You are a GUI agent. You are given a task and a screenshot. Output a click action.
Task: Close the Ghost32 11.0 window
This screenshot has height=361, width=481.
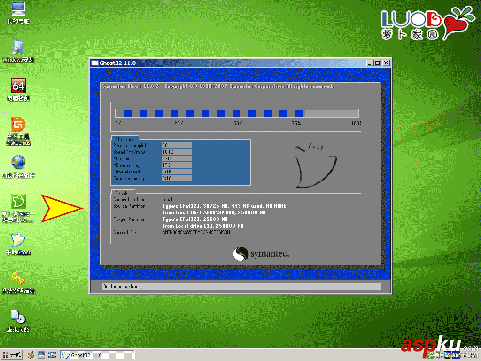[386, 63]
